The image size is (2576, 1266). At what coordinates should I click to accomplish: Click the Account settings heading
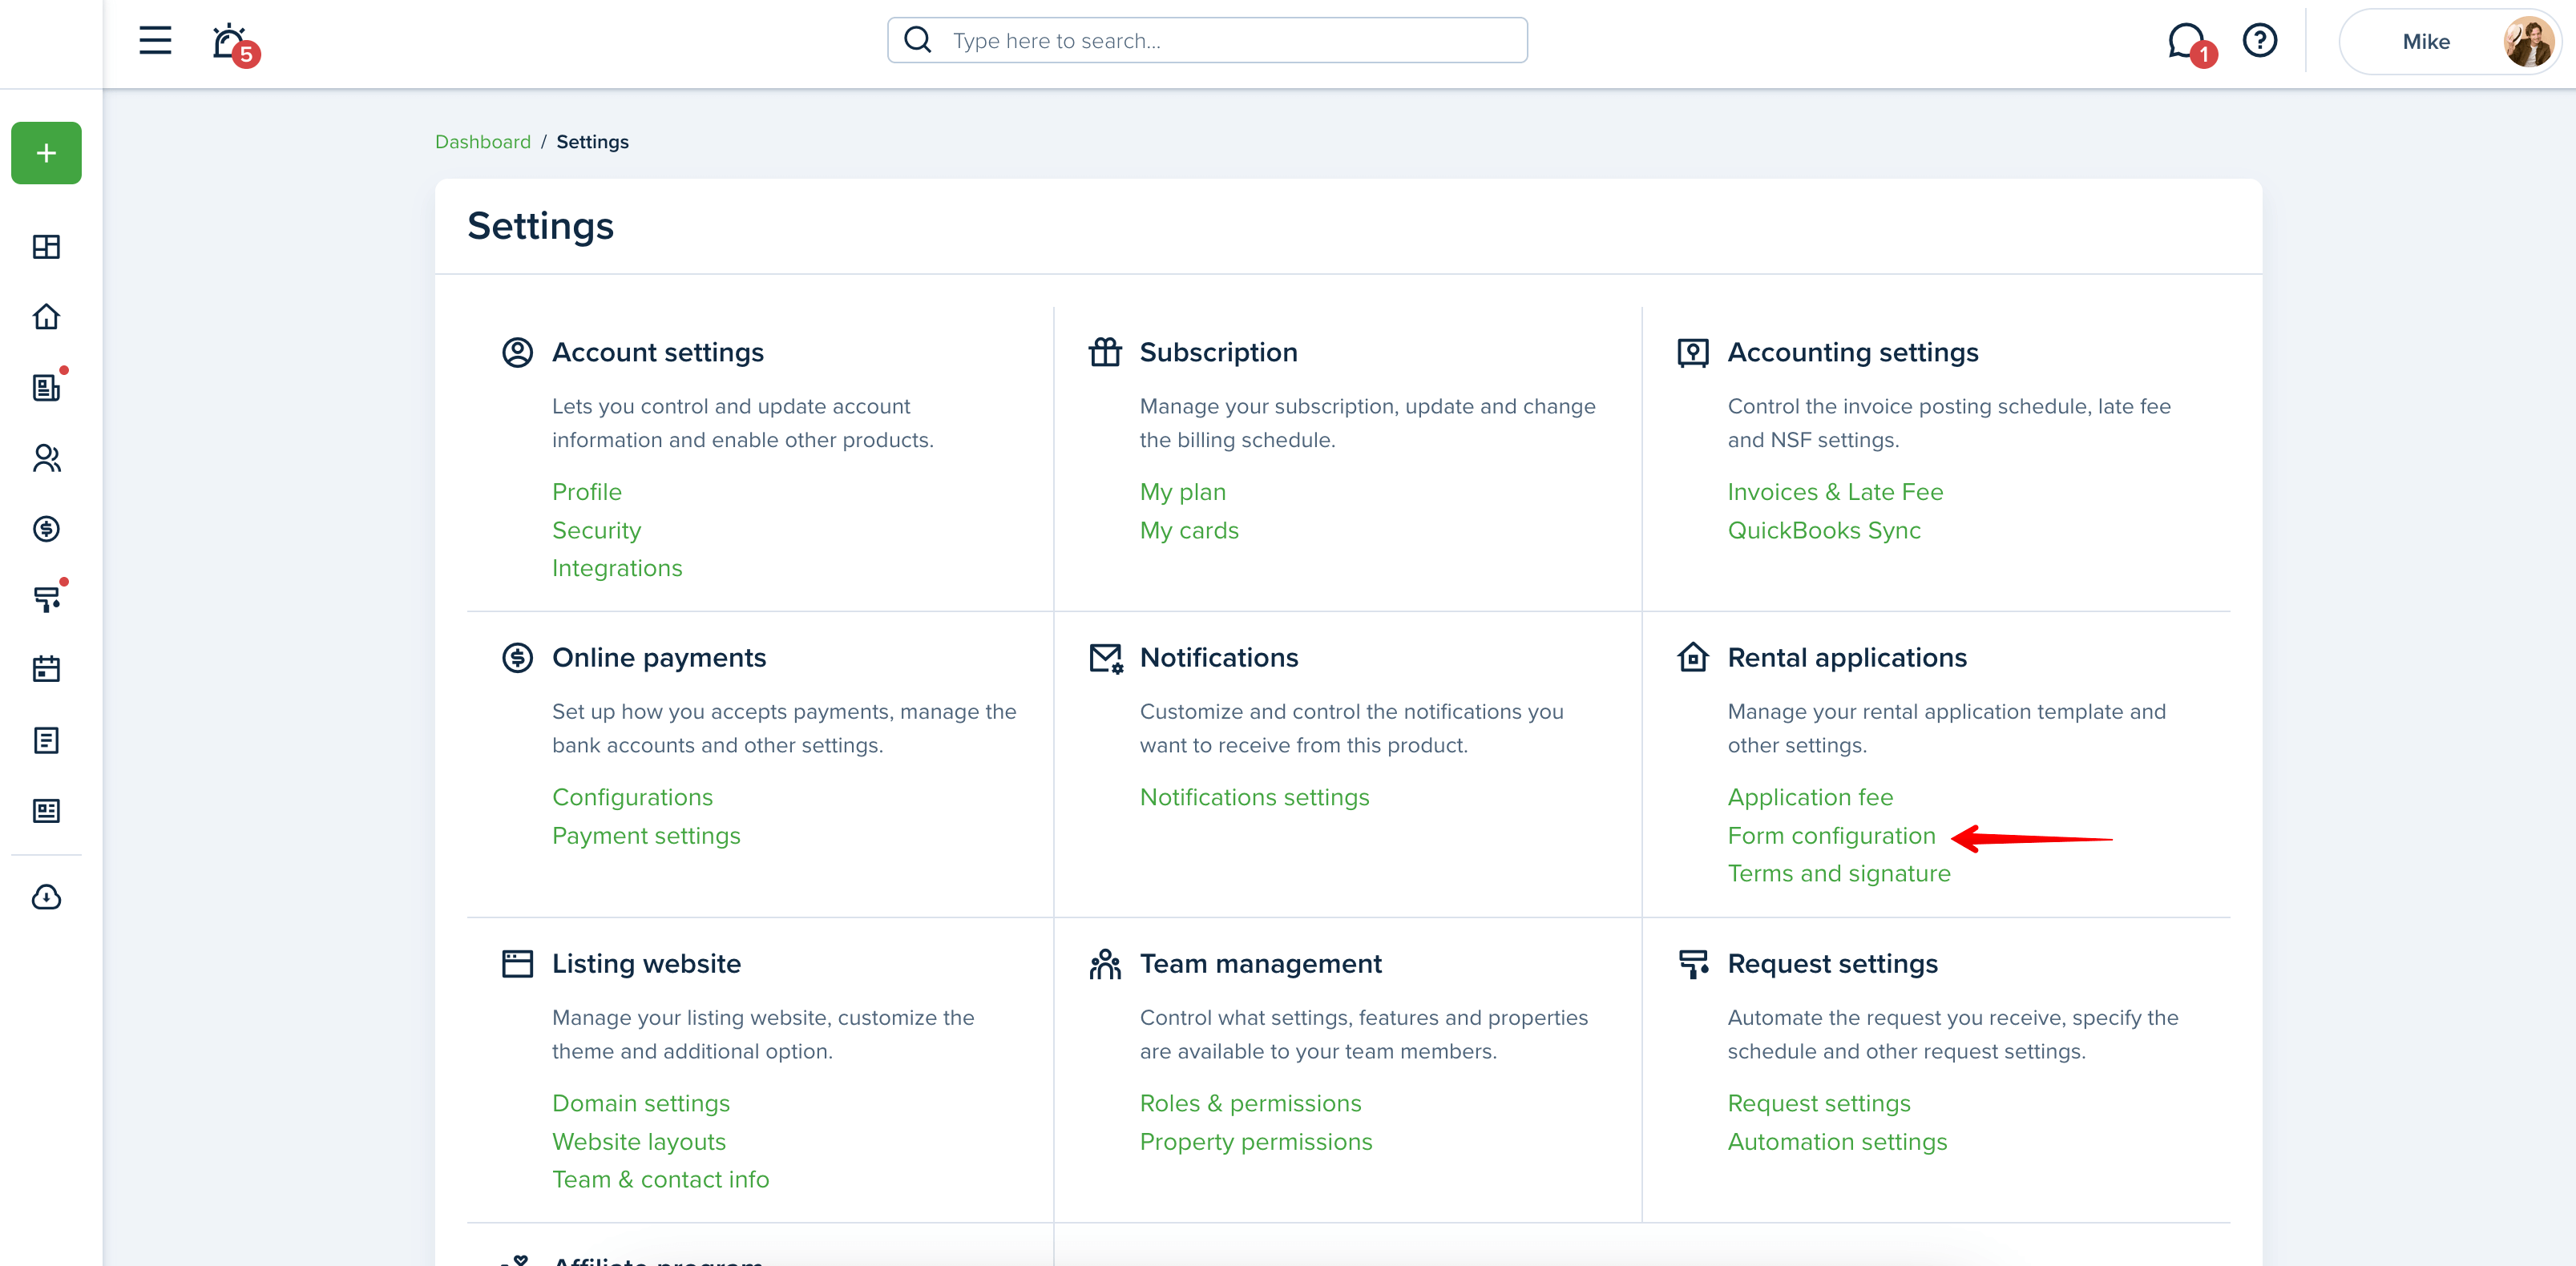[657, 352]
